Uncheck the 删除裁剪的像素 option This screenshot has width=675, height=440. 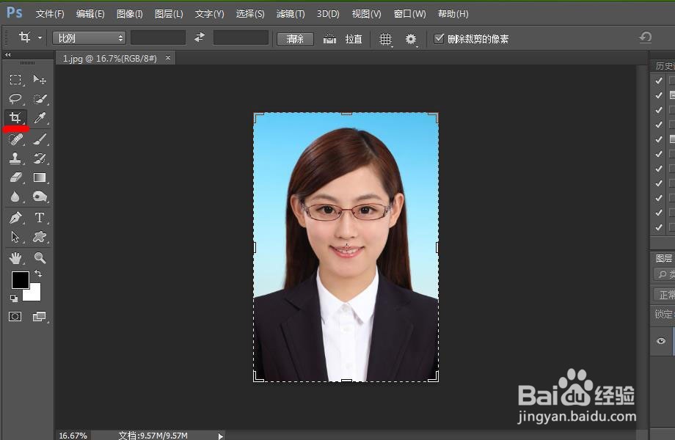[439, 38]
